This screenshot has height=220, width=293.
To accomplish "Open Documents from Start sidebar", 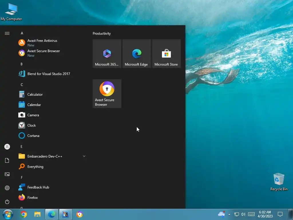I will pyautogui.click(x=7, y=160).
